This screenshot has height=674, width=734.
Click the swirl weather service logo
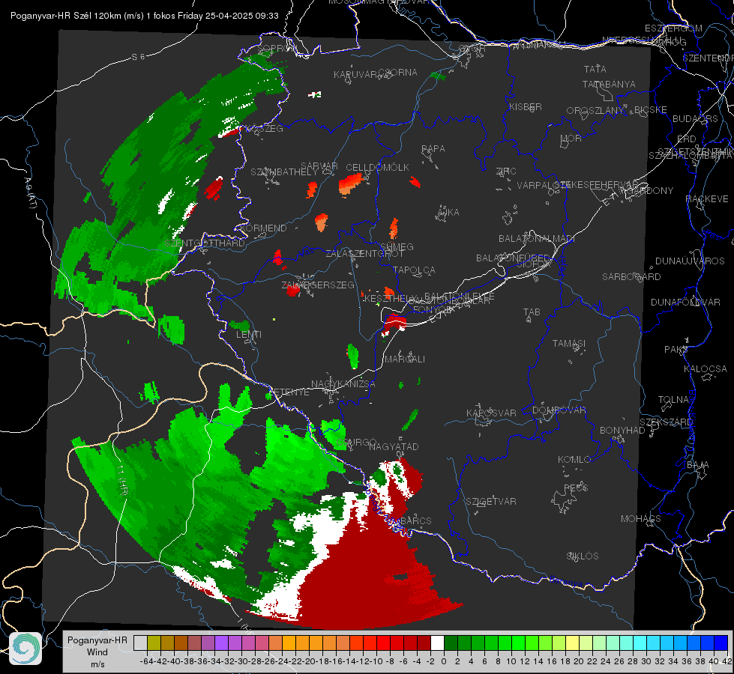(x=25, y=649)
